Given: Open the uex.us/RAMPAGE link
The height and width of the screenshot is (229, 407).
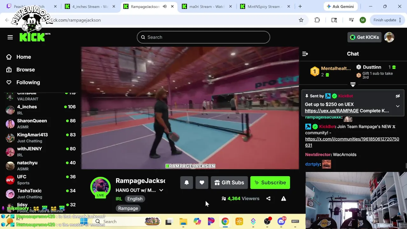Looking at the screenshot, I should pos(332,111).
